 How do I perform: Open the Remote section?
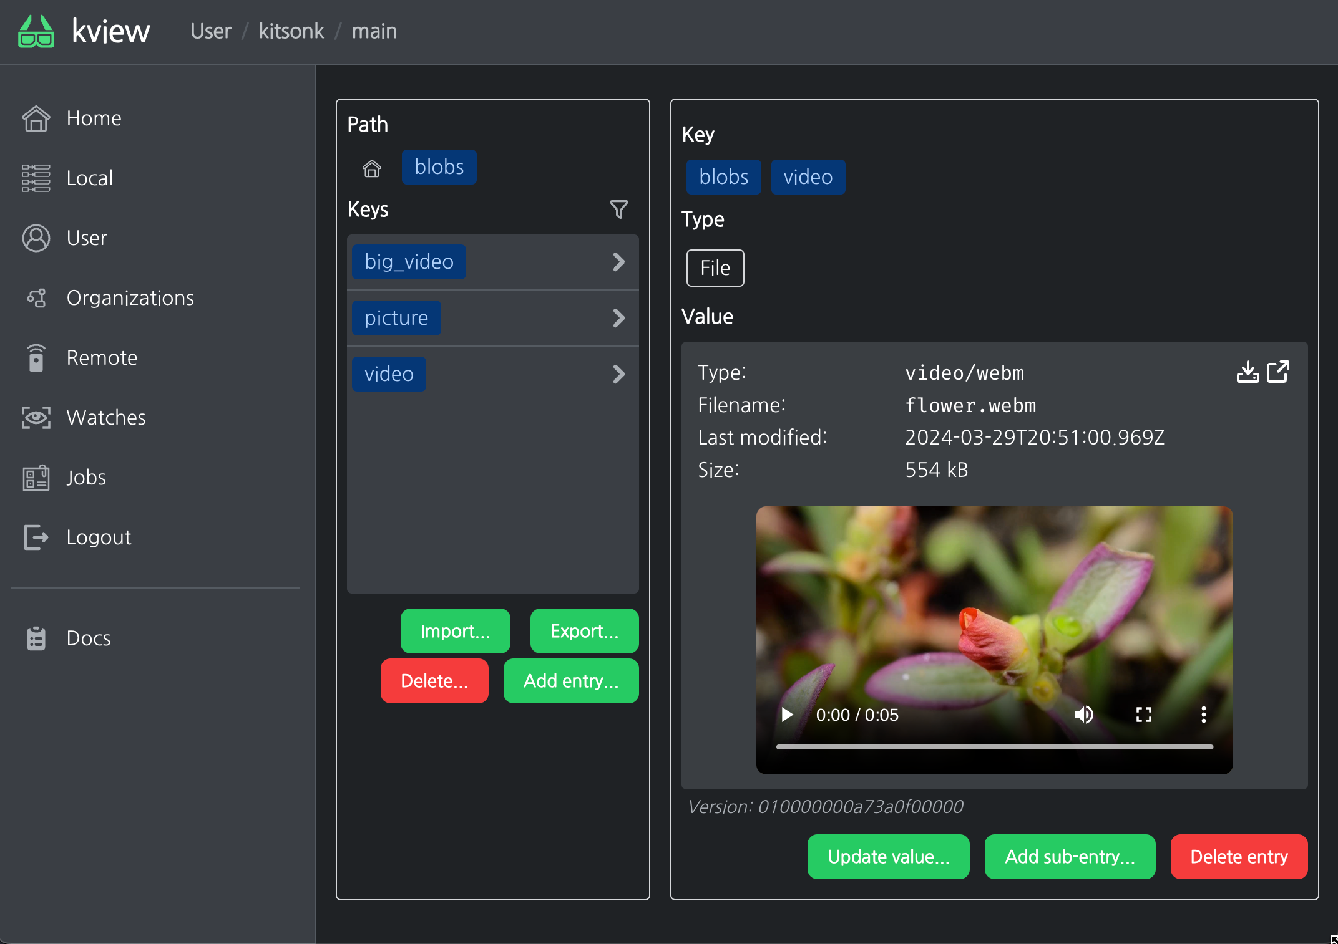tap(101, 357)
